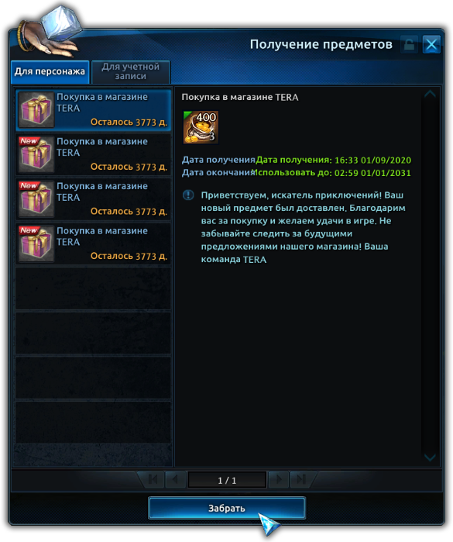Screen dimensions: 453x542
Task: Click the blue info exclamation icon
Action: click(x=188, y=195)
